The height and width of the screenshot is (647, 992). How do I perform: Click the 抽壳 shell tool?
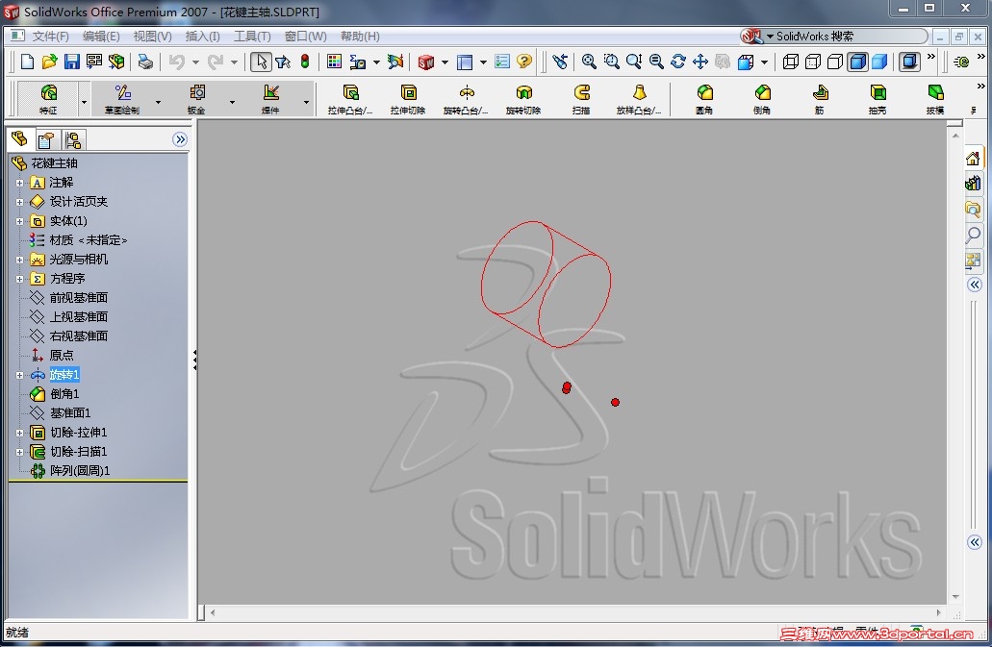878,99
